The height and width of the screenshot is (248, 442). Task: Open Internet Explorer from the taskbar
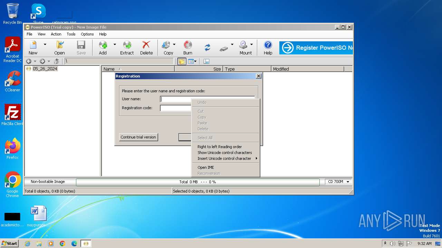pyautogui.click(x=27, y=244)
